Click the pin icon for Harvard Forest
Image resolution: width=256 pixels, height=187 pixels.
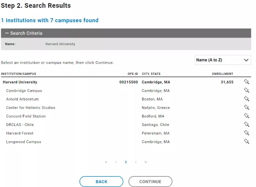(246, 133)
